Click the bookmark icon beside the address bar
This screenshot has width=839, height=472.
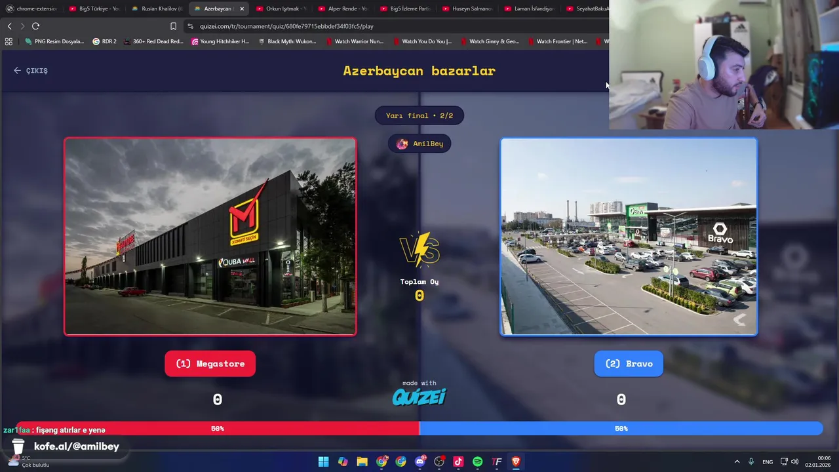coord(173,26)
